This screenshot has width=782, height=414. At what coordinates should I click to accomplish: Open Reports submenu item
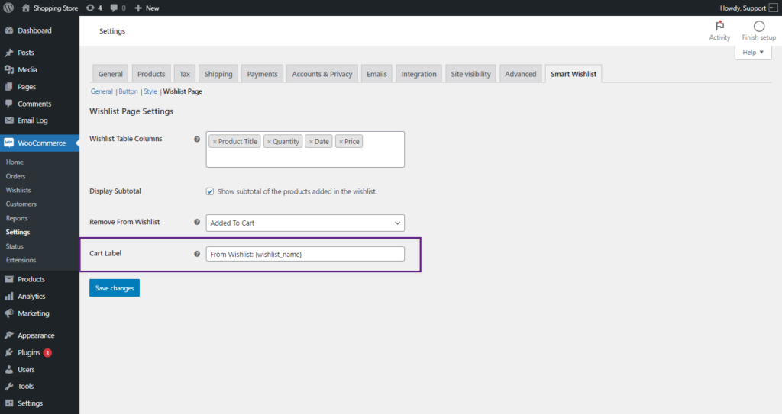click(x=17, y=218)
